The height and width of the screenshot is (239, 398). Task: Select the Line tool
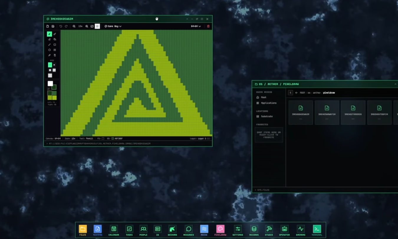(50, 45)
